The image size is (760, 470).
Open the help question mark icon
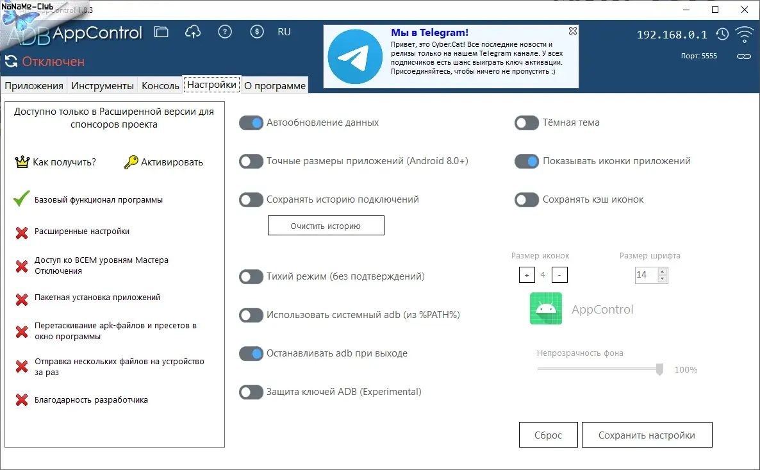(225, 32)
